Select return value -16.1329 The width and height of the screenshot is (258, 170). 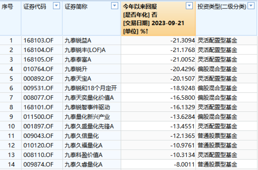[x=183, y=107]
